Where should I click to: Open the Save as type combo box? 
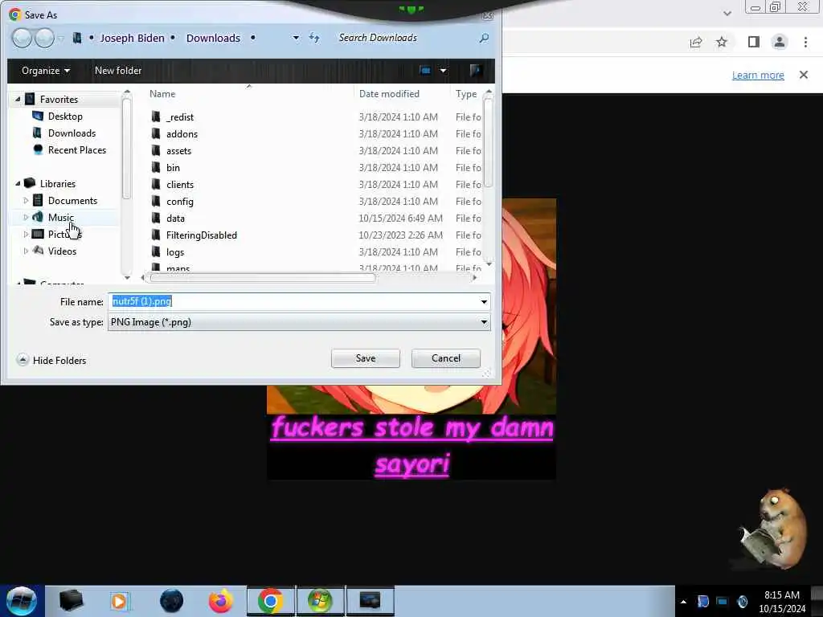point(299,322)
